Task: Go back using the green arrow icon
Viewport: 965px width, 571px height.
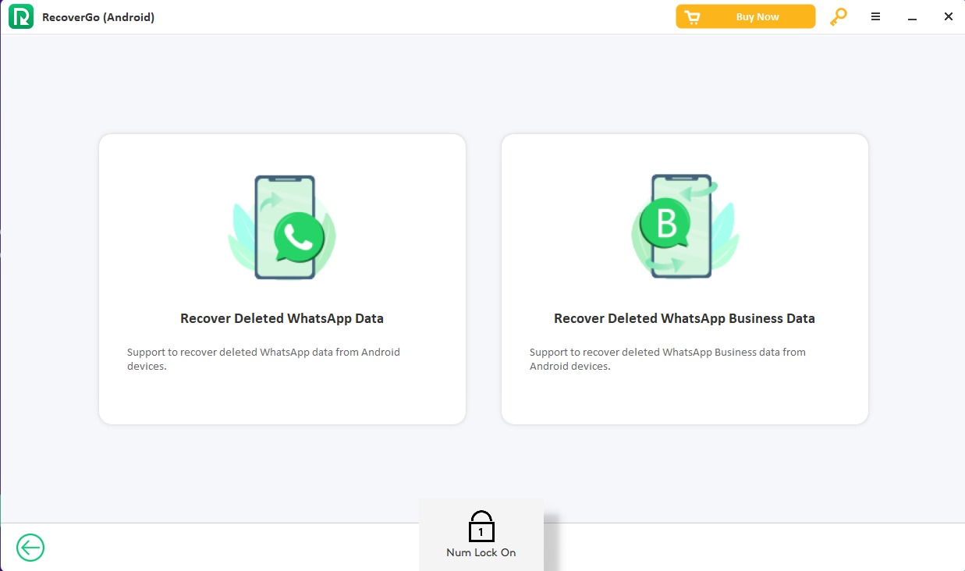Action: coord(30,548)
